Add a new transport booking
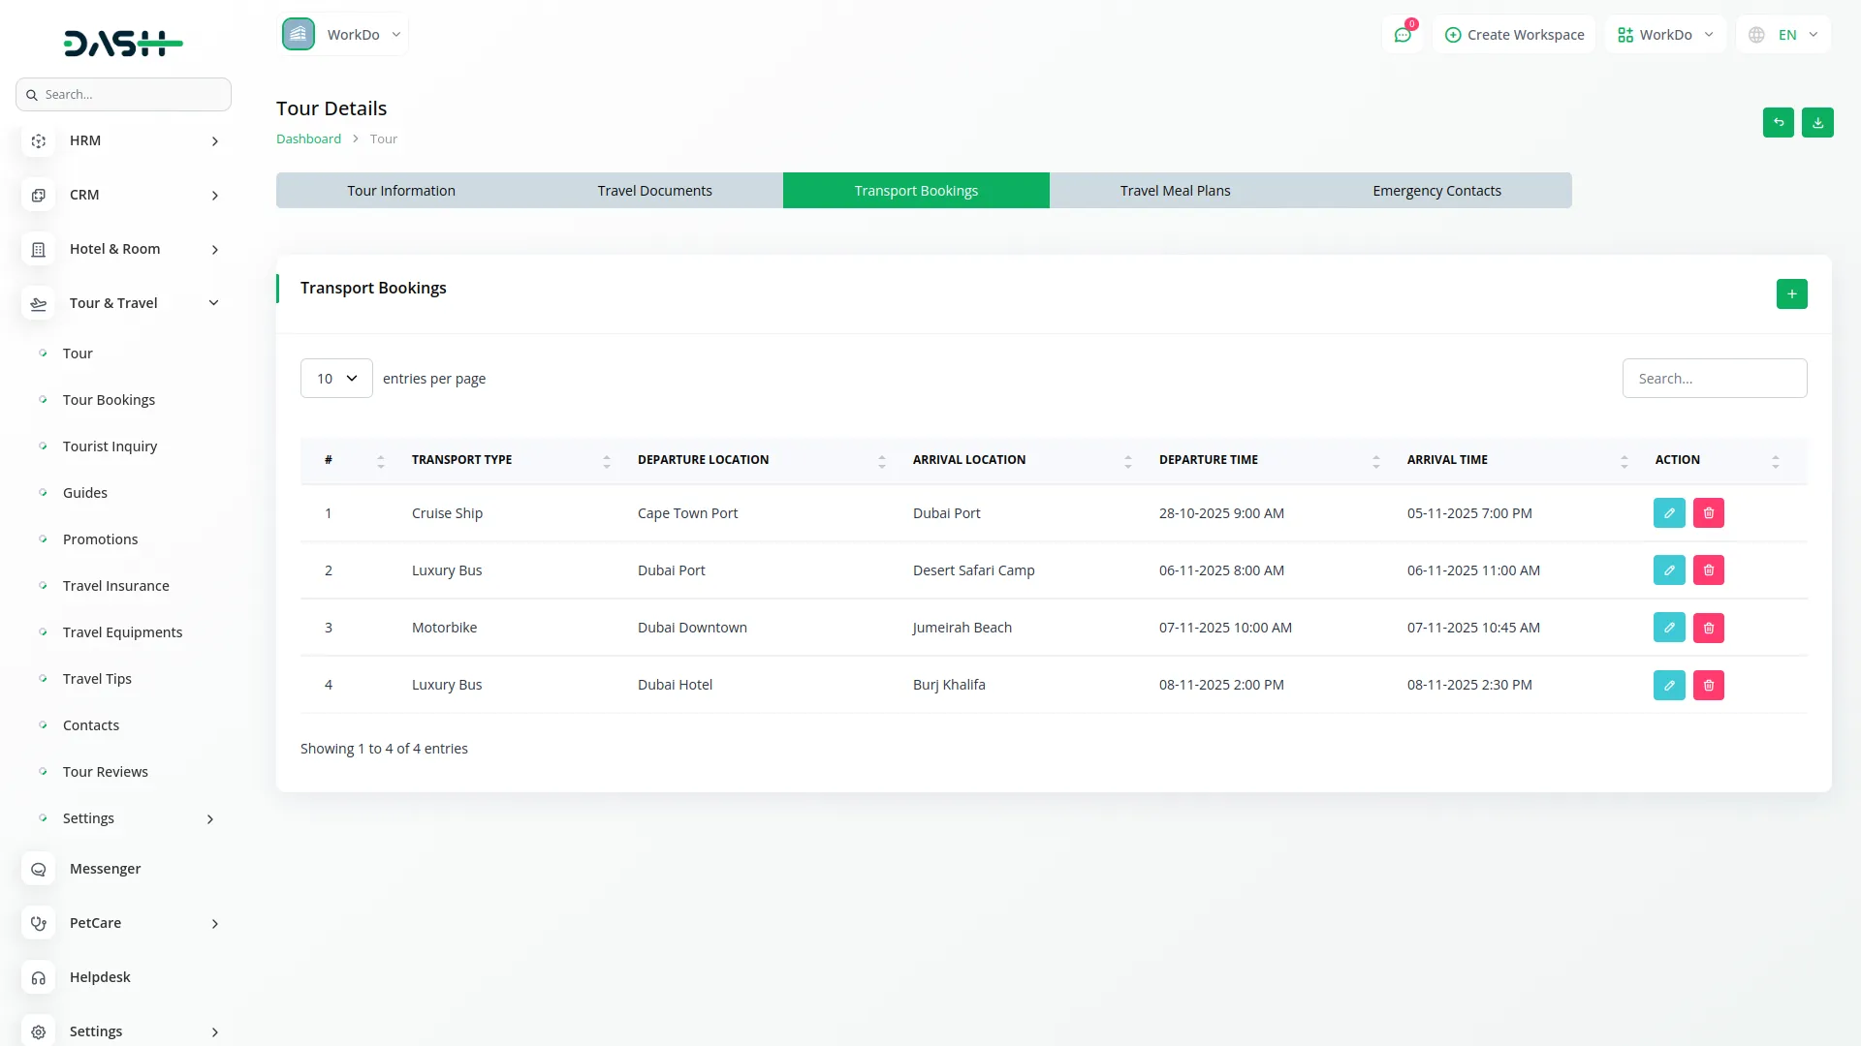Screen dimensions: 1861x1046 tap(1791, 293)
